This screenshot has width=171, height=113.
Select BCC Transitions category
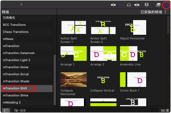point(27,25)
